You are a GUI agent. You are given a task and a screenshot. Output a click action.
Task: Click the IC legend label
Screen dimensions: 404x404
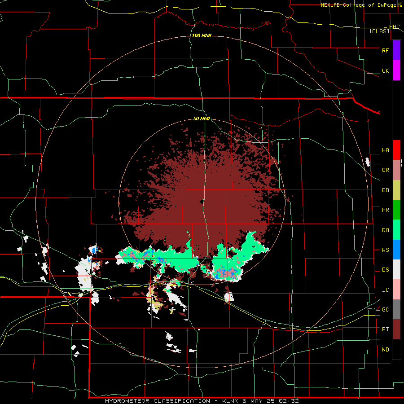coord(385,290)
